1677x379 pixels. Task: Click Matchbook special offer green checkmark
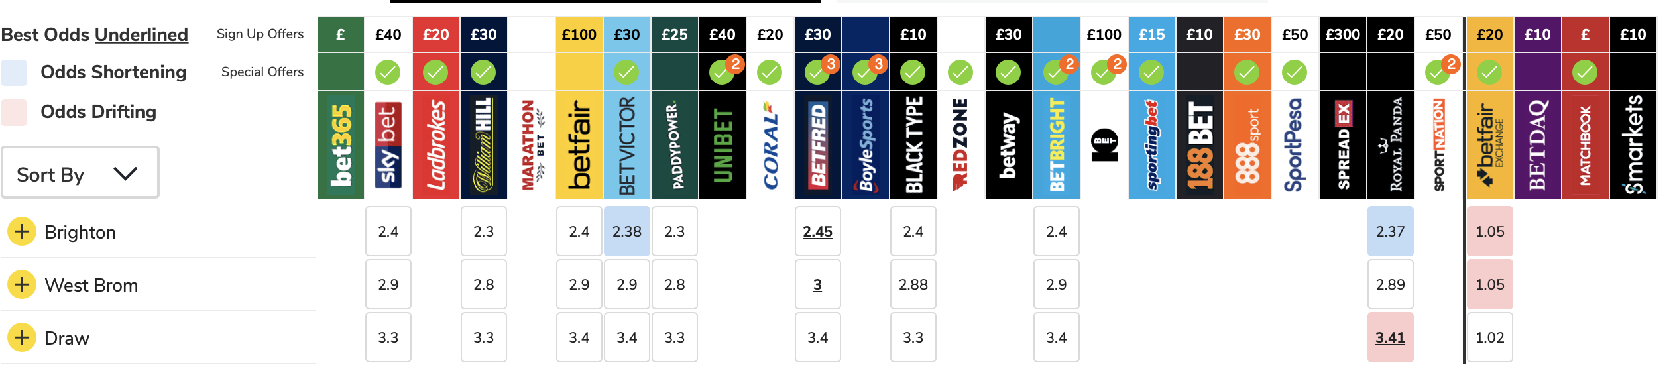click(1585, 72)
